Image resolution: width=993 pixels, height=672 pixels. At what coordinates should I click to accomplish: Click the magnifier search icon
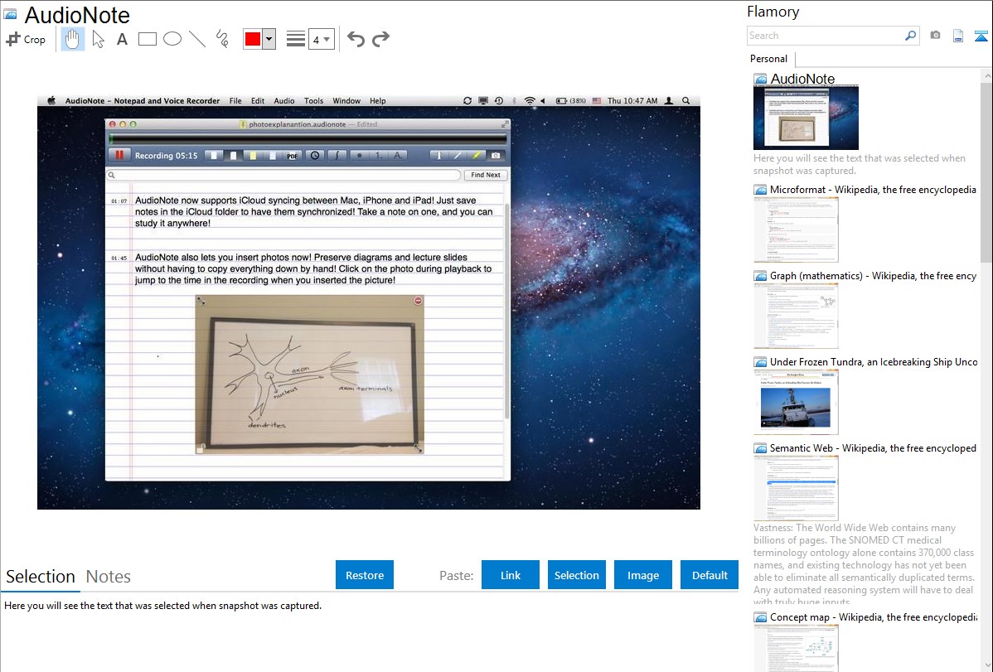(910, 36)
